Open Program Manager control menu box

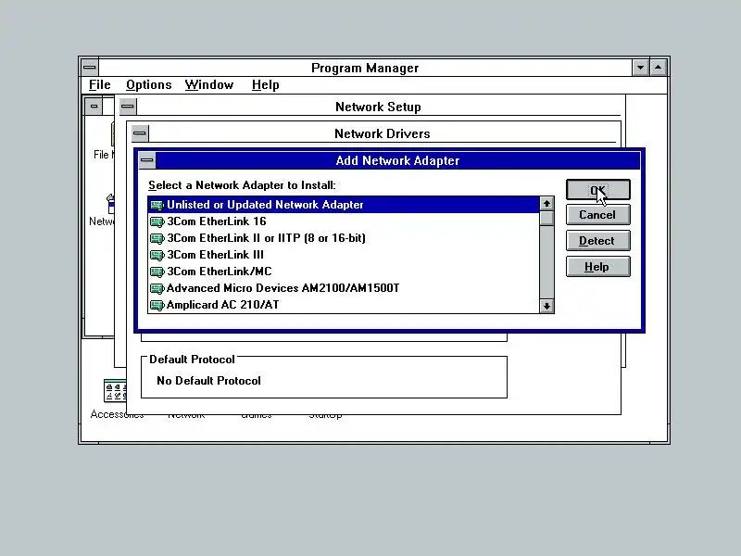90,67
